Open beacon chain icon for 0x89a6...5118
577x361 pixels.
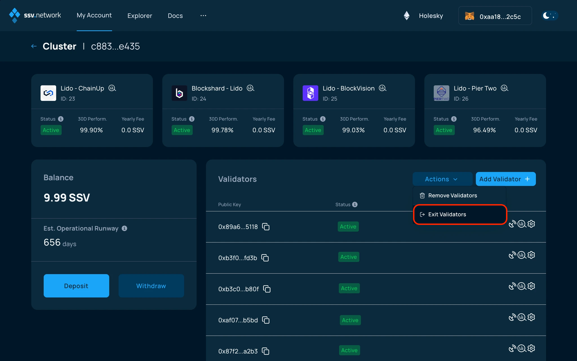[512, 224]
